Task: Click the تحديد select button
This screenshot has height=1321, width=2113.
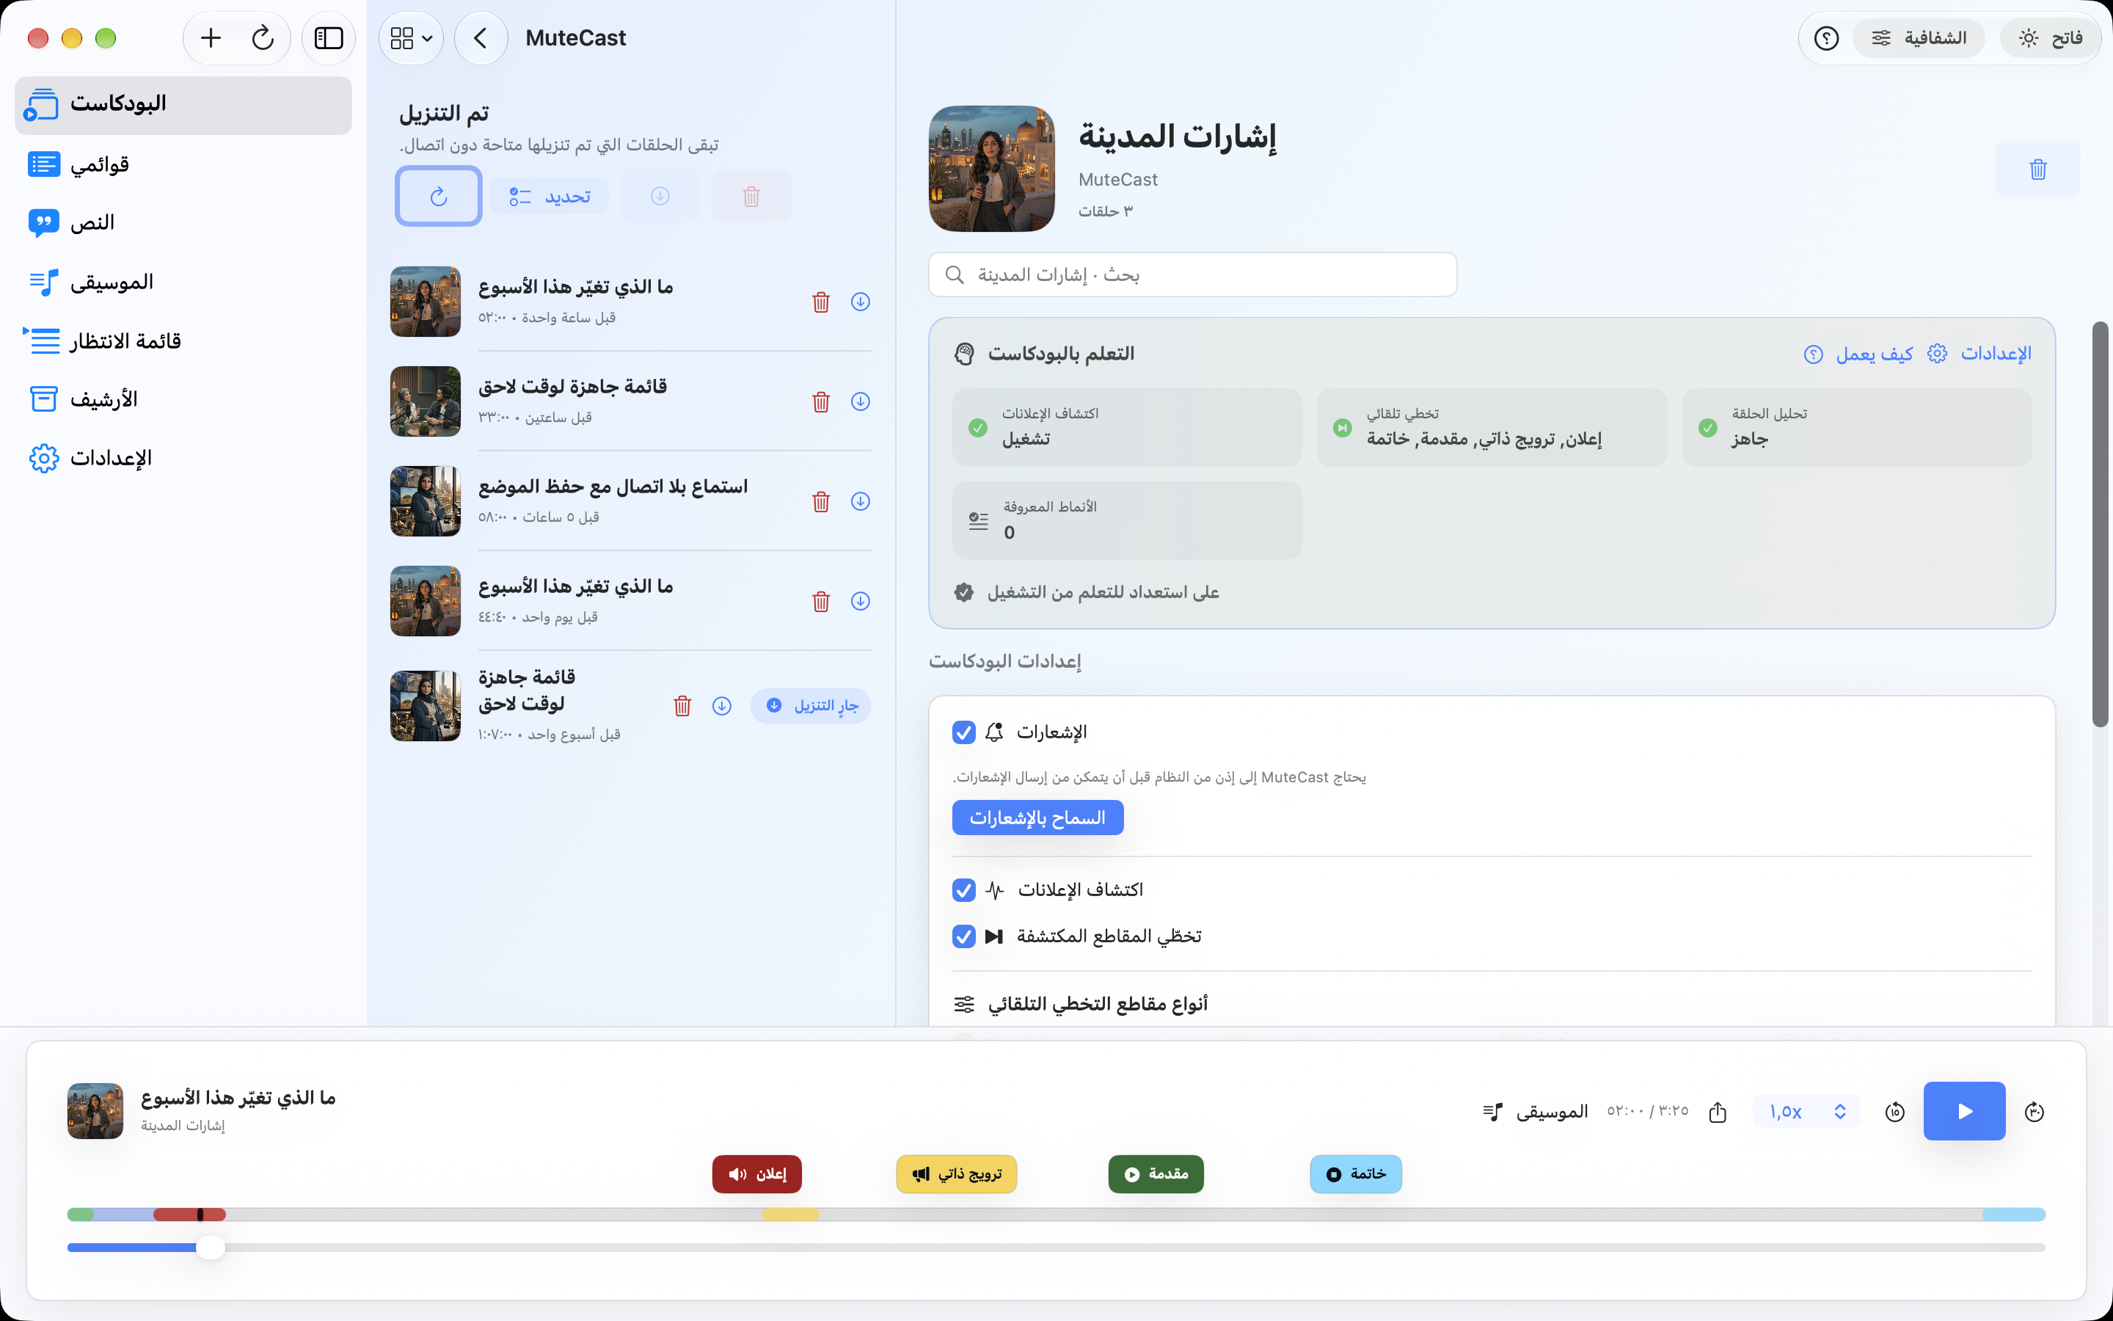Action: pos(550,197)
